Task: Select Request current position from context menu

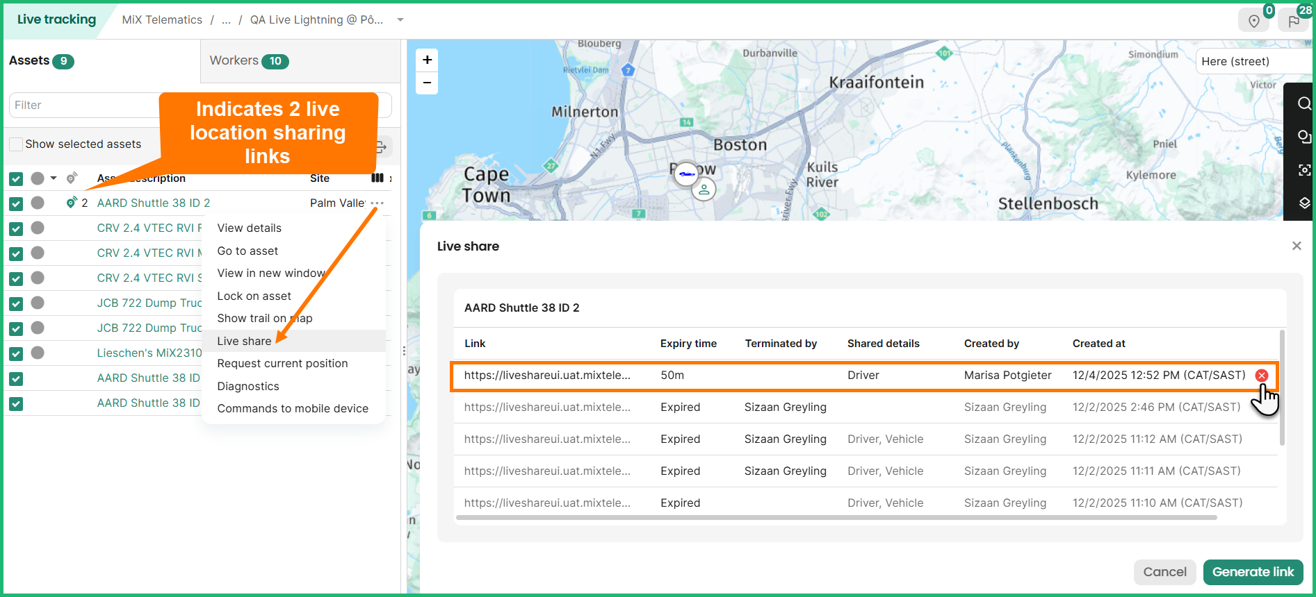Action: (x=282, y=364)
